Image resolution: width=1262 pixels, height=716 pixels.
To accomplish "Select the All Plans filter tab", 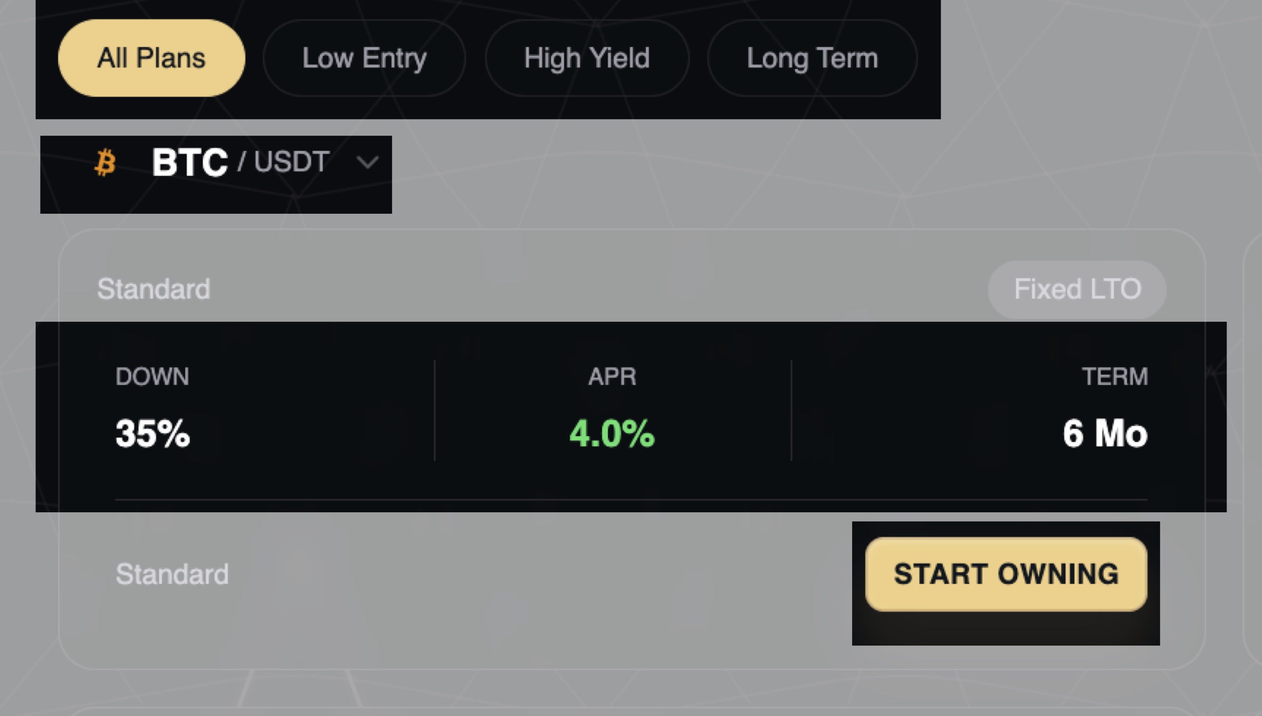I will click(151, 58).
